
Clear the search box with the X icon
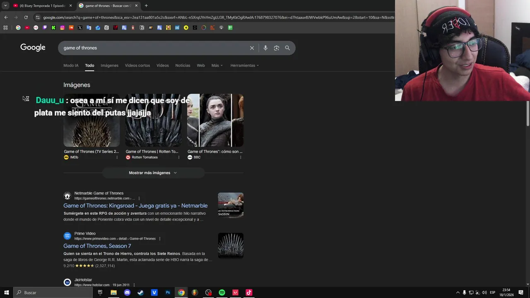coord(252,48)
